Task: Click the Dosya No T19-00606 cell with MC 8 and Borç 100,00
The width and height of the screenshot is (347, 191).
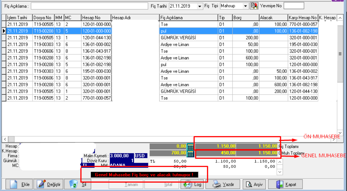Action: (44, 51)
